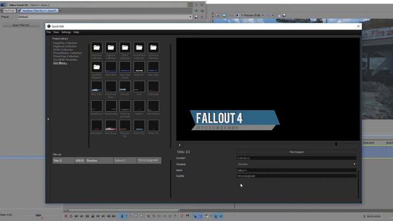The image size is (393, 221).
Task: Toggle Ignore Event Grouping
Action: 221,216
